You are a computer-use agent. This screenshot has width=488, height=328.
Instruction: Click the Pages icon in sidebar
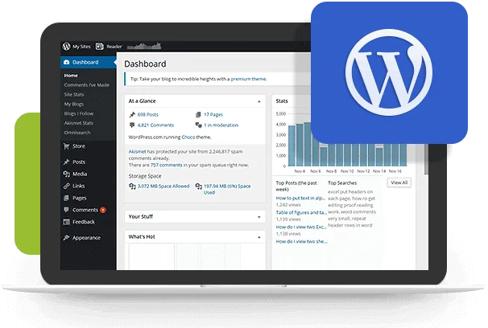pyautogui.click(x=66, y=198)
